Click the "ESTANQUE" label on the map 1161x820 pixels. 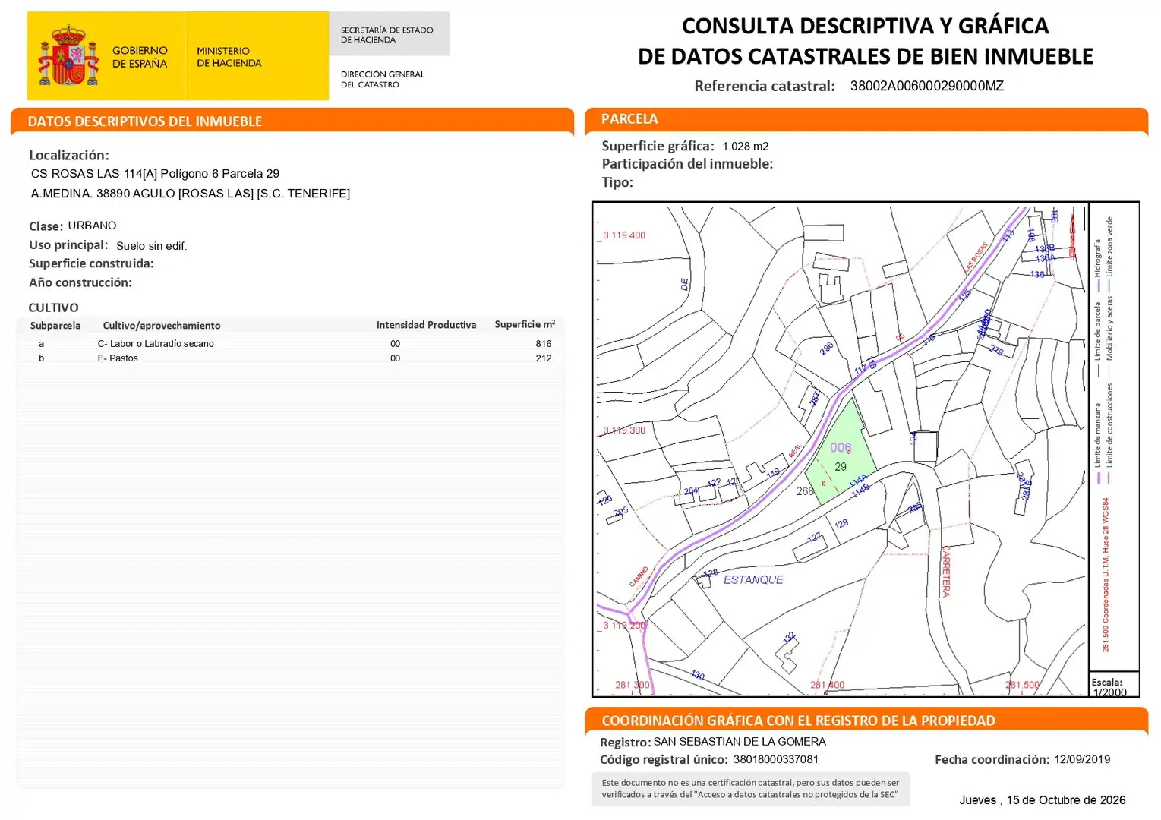tap(753, 580)
